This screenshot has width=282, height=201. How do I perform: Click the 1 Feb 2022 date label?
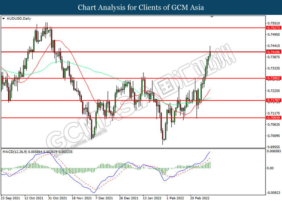(x=175, y=198)
